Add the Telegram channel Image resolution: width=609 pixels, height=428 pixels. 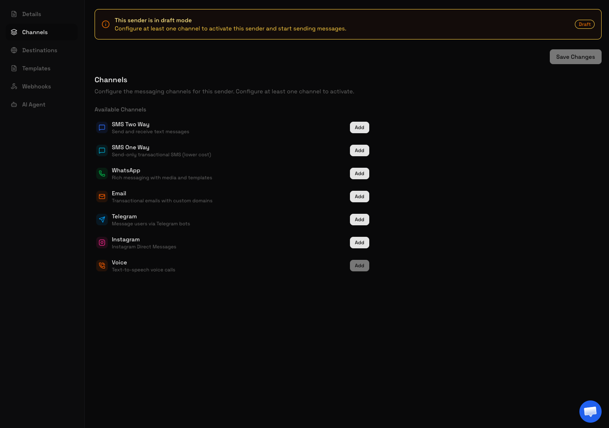tap(359, 219)
